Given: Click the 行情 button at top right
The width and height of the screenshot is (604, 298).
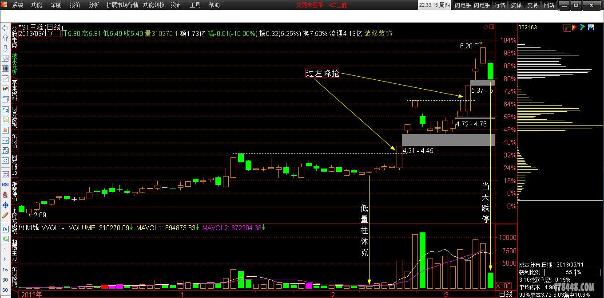Looking at the screenshot, I should point(500,5).
